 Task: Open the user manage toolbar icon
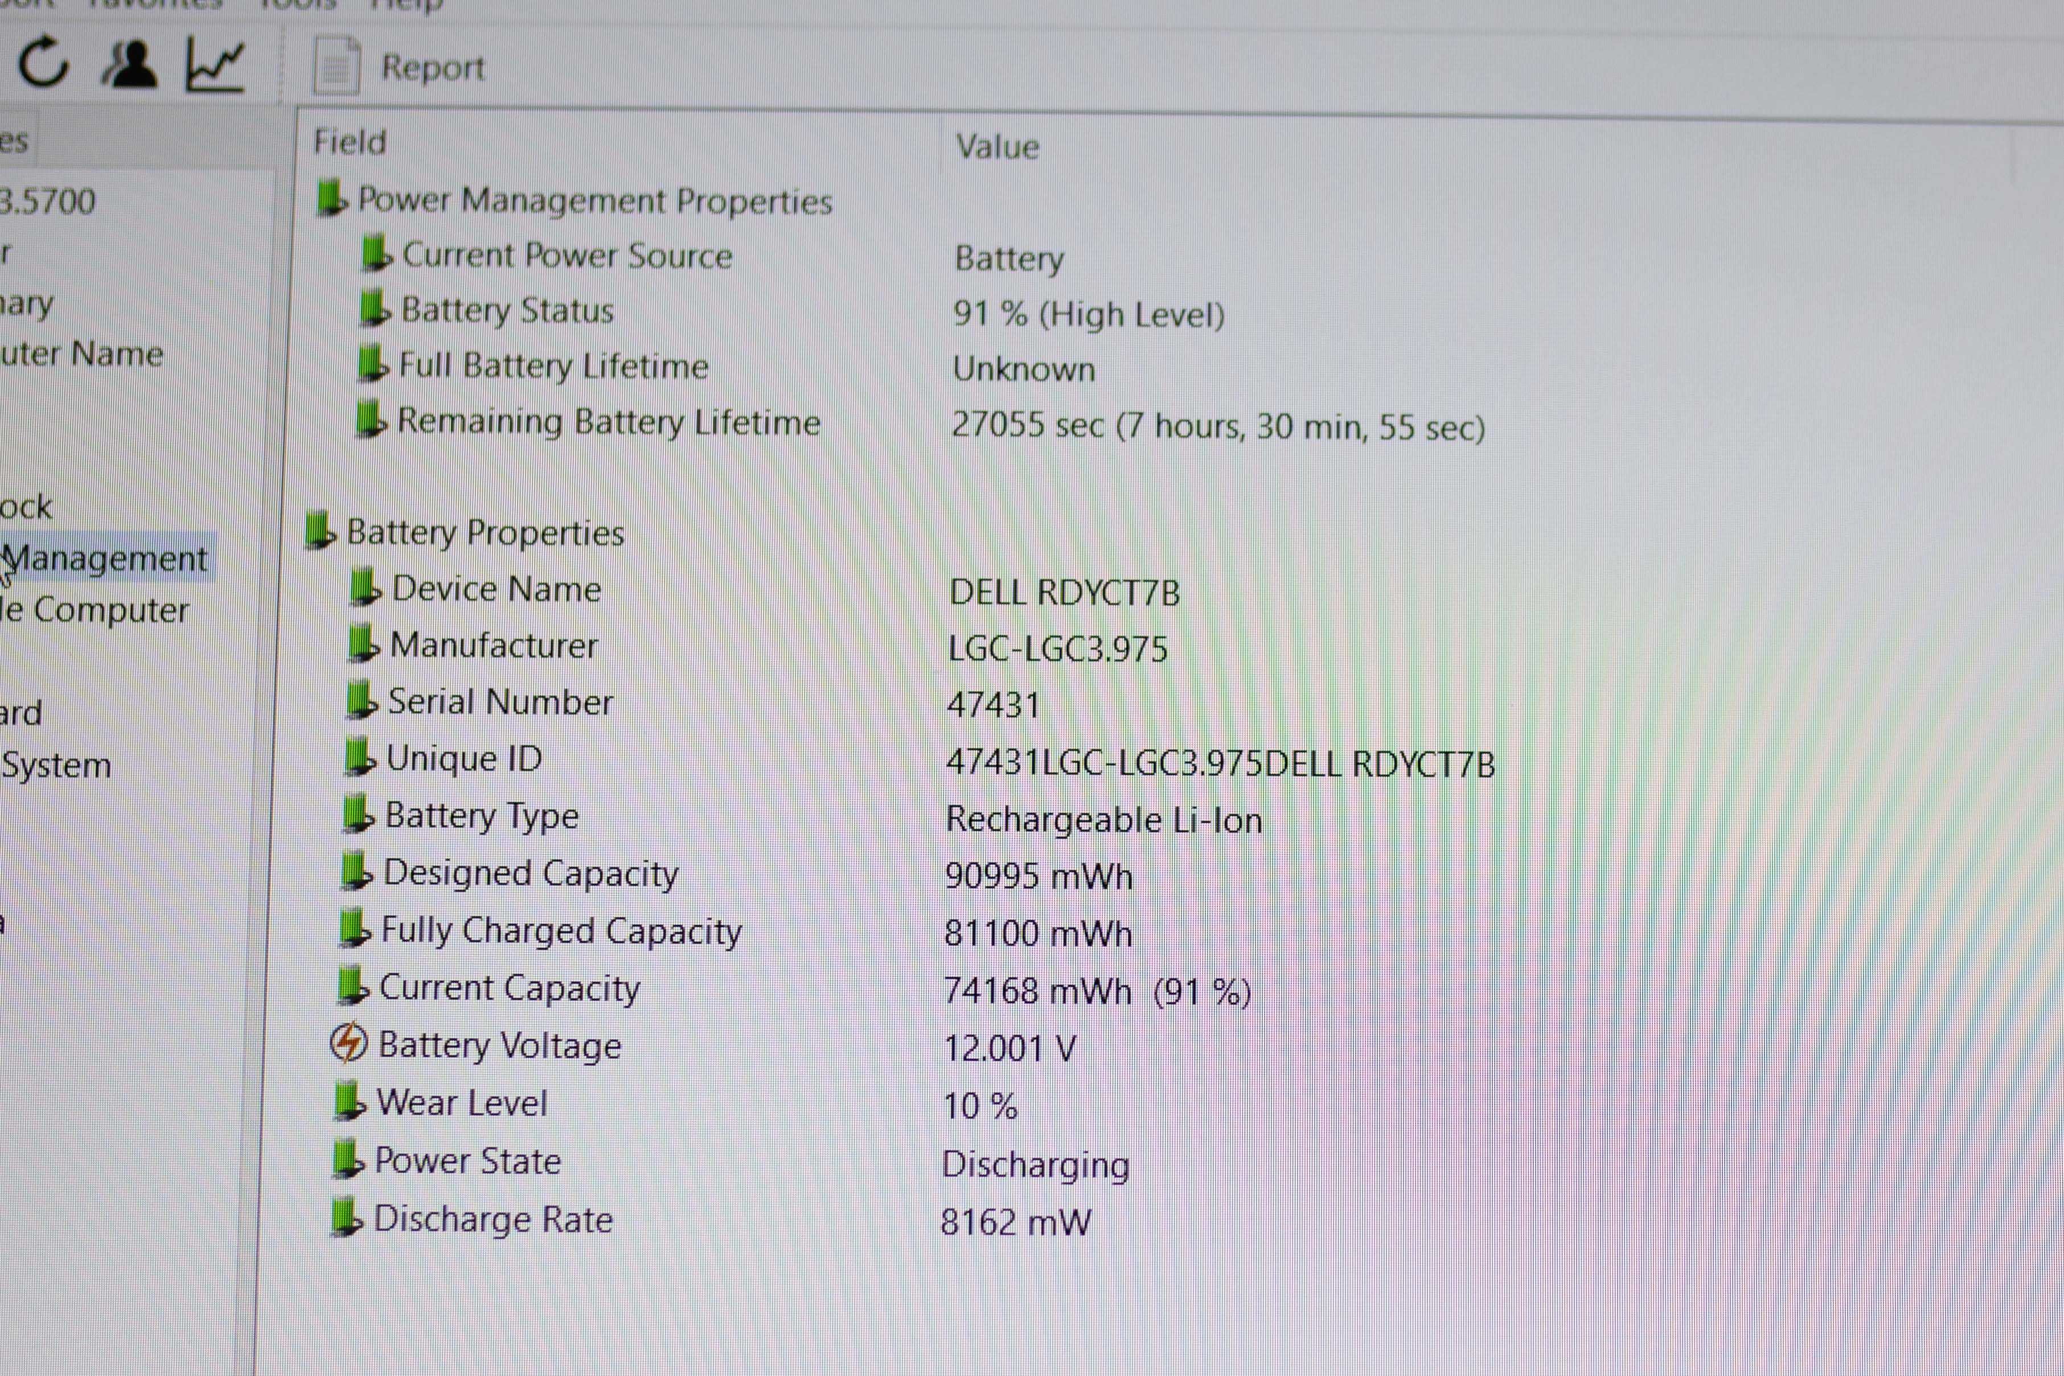pyautogui.click(x=130, y=64)
